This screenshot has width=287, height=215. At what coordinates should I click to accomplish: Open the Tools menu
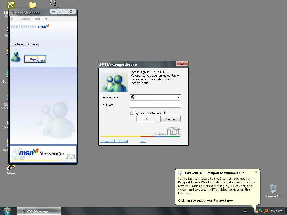tap(37, 19)
